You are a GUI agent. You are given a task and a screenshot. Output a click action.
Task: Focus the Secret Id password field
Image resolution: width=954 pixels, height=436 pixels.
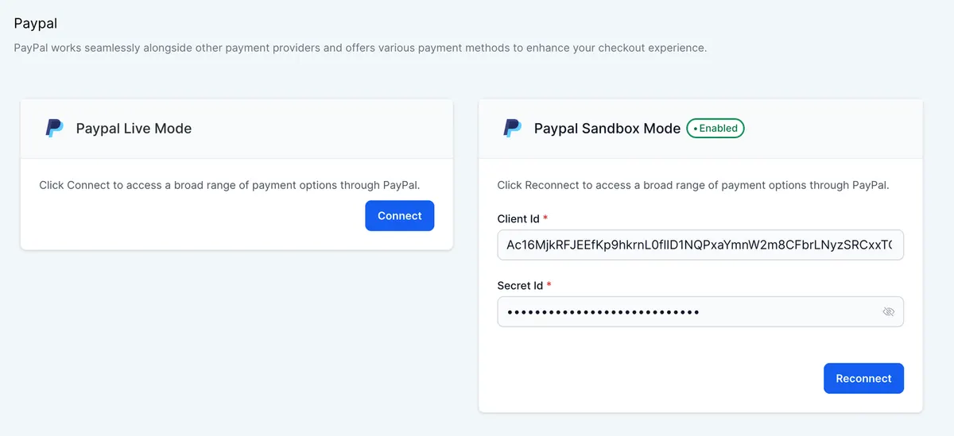pyautogui.click(x=700, y=311)
